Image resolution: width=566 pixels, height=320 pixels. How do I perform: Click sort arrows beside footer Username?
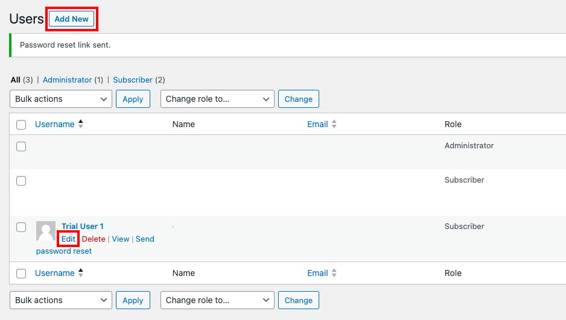[x=81, y=273]
